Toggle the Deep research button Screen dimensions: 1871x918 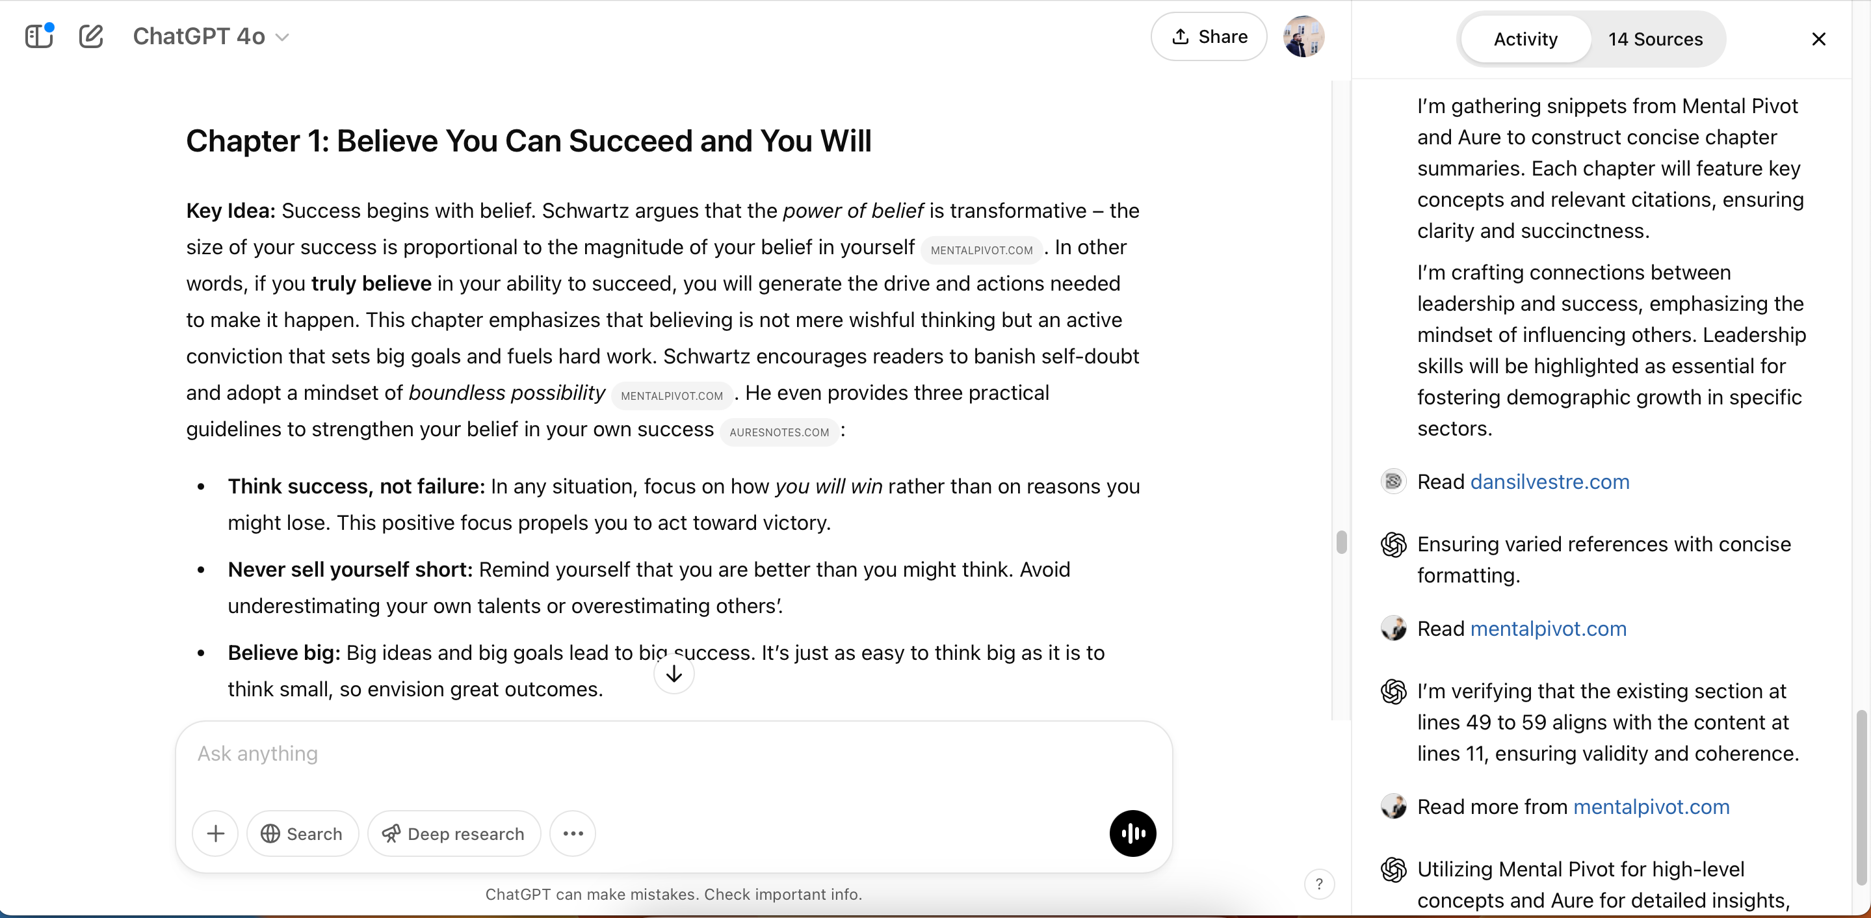(454, 833)
